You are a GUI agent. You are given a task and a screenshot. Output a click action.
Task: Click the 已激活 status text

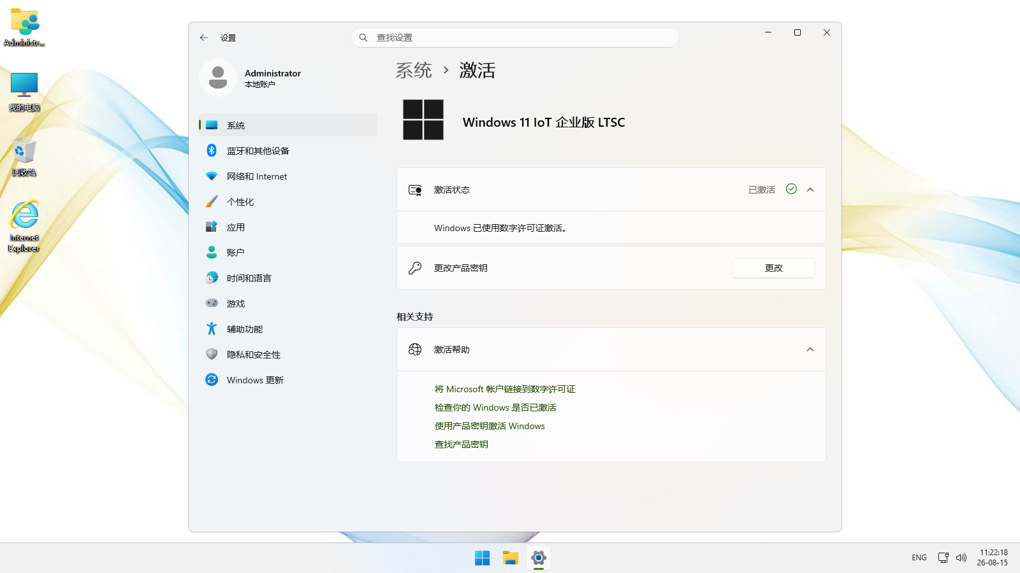(762, 190)
